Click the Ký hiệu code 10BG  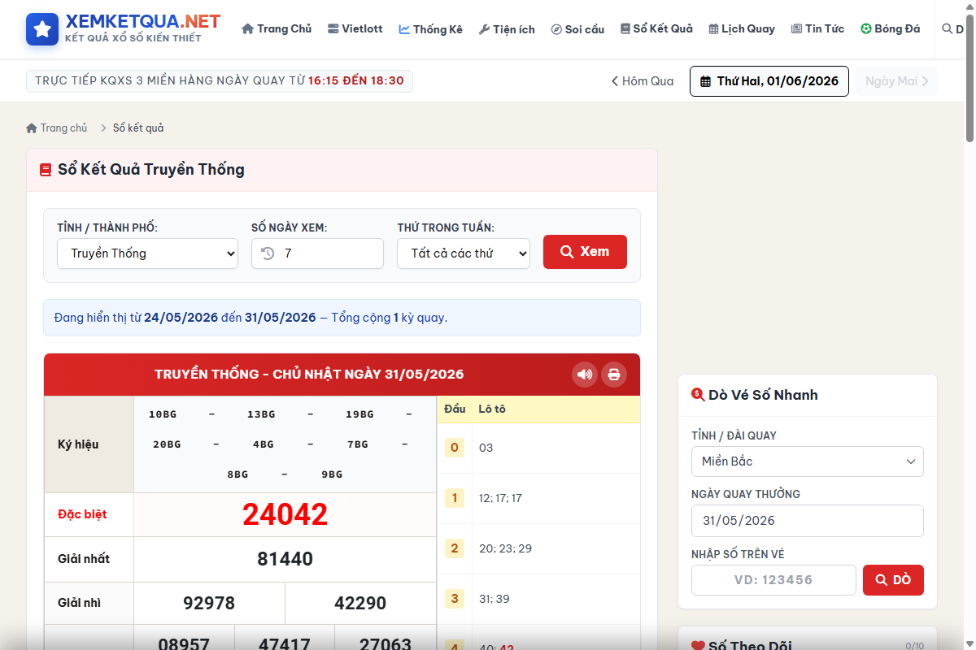tap(163, 414)
